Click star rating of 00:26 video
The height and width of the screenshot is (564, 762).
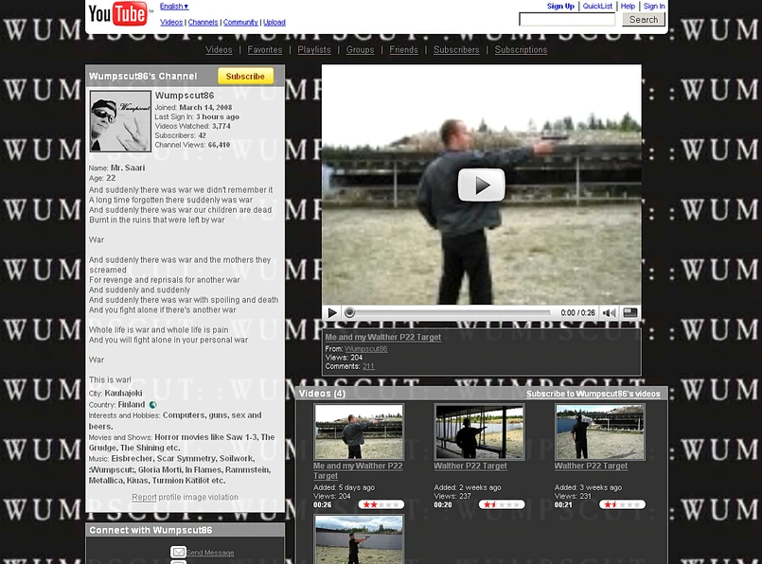(x=381, y=504)
